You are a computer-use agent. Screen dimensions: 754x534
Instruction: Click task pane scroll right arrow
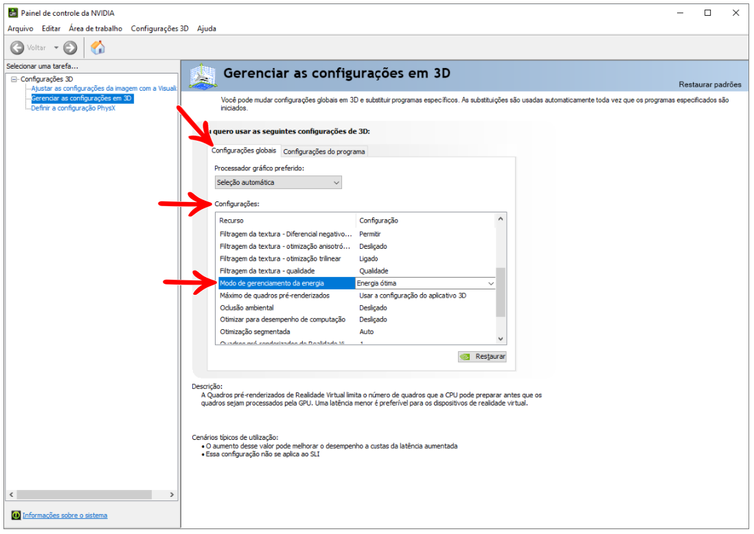pyautogui.click(x=172, y=495)
